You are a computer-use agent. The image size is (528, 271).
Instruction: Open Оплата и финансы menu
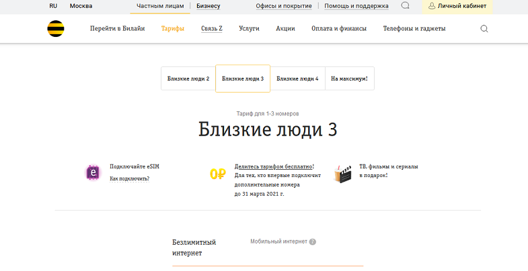[x=339, y=29]
